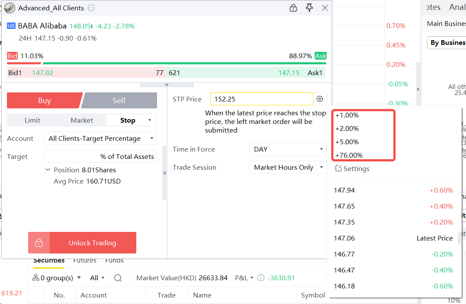This screenshot has height=304, width=466.
Task: Pick 147.06 Latest Price row
Action: (393, 238)
